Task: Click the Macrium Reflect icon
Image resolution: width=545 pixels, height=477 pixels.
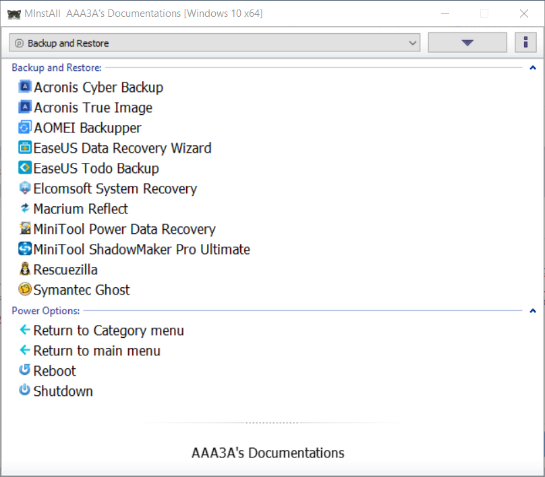Action: pos(25,208)
